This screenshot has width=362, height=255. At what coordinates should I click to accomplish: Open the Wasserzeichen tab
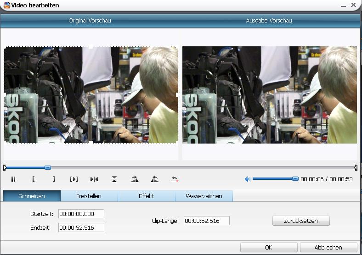tap(204, 196)
